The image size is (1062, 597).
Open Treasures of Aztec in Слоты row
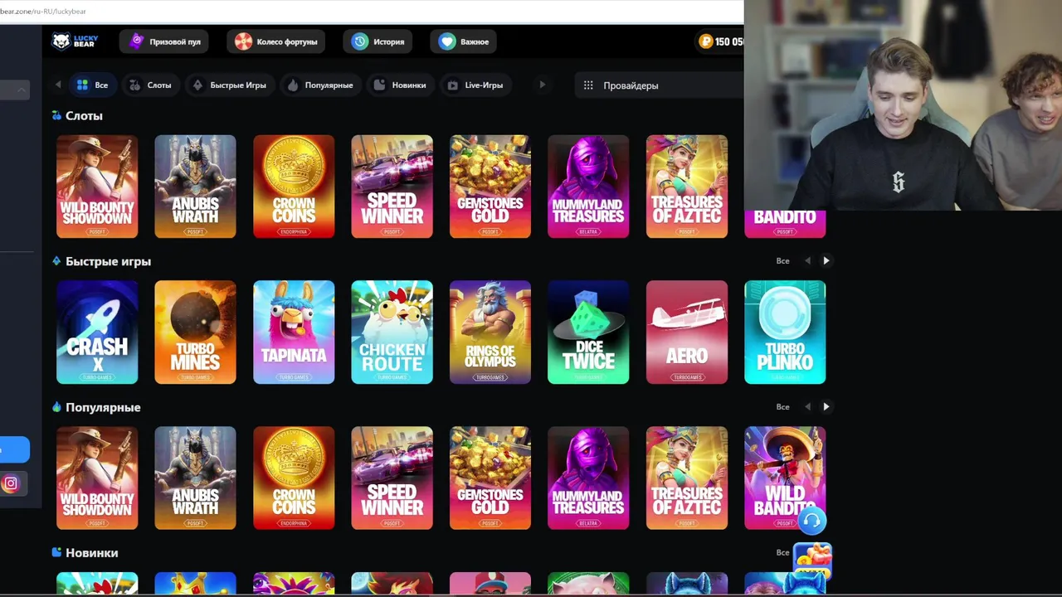coord(687,187)
